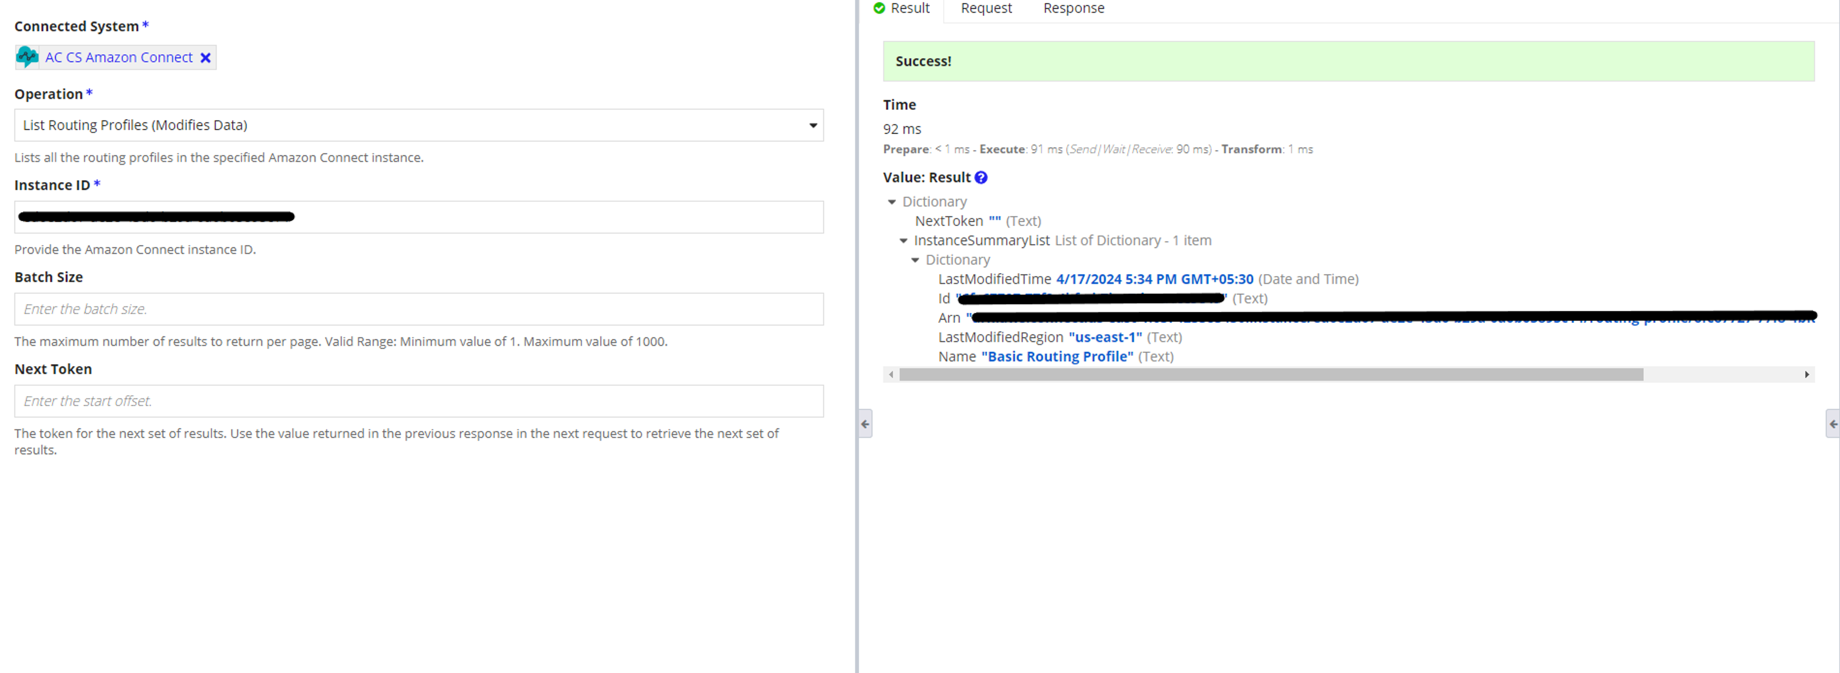The height and width of the screenshot is (673, 1840).
Task: Select the "Basic Routing Profile" name value
Action: coord(1057,356)
